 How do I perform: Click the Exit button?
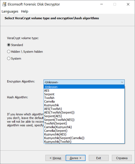click(x=99, y=158)
